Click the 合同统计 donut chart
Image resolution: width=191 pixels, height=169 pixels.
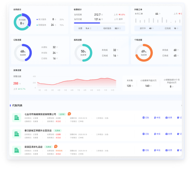click(x=22, y=22)
